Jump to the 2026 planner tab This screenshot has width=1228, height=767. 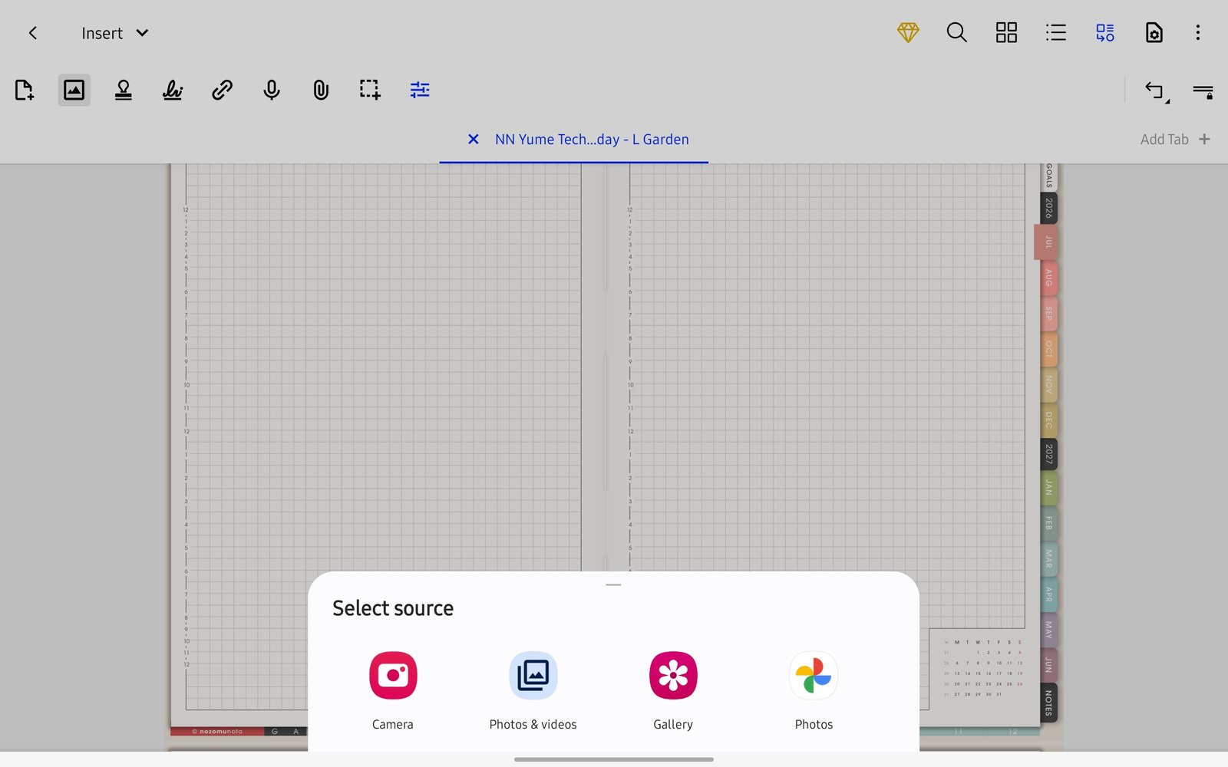coord(1048,209)
